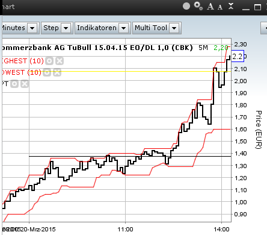Screen dimensions: 267x235
Task: Minimize the chart window
Action: click(246, 9)
